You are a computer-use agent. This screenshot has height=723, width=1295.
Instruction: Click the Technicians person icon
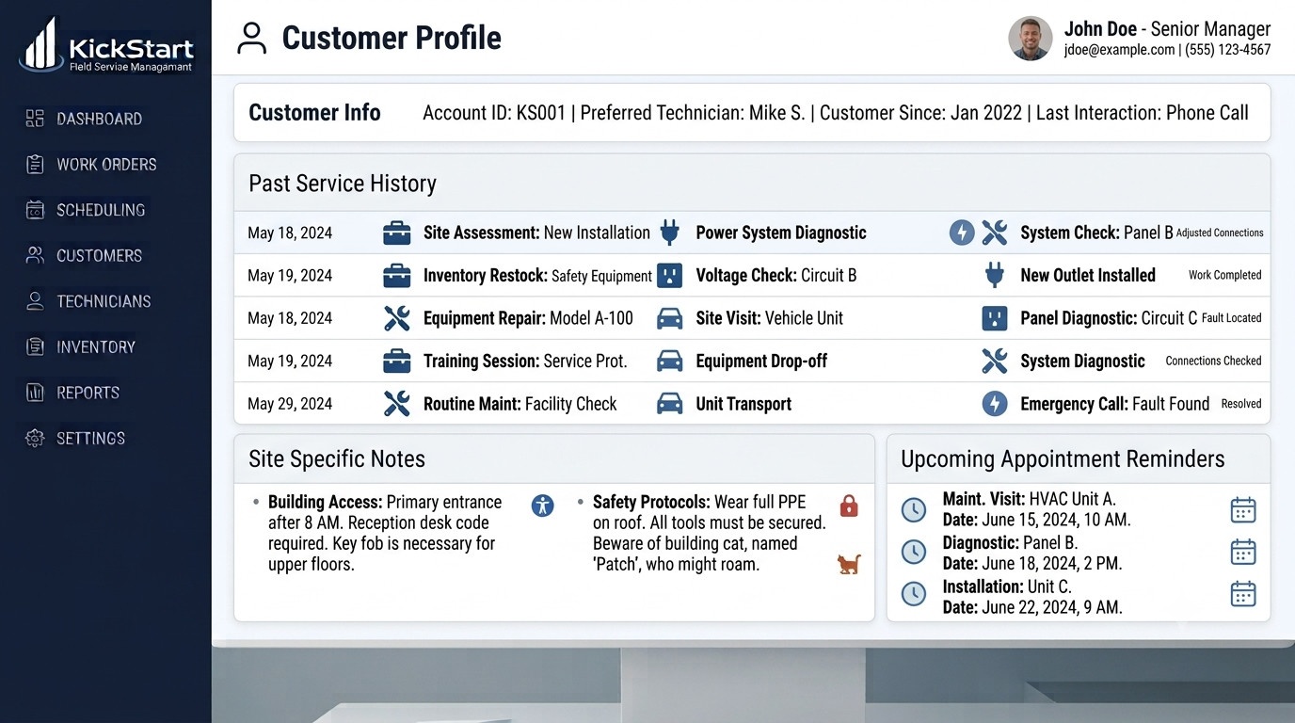(35, 301)
